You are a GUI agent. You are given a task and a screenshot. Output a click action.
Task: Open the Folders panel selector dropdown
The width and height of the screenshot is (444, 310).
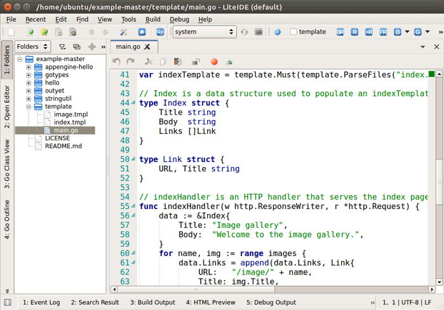coord(33,46)
